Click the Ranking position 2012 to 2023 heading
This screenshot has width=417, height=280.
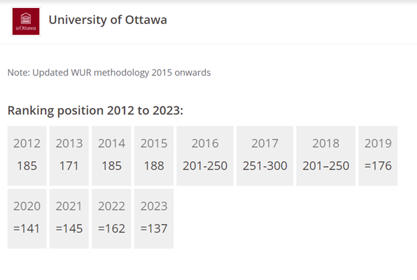tap(96, 111)
